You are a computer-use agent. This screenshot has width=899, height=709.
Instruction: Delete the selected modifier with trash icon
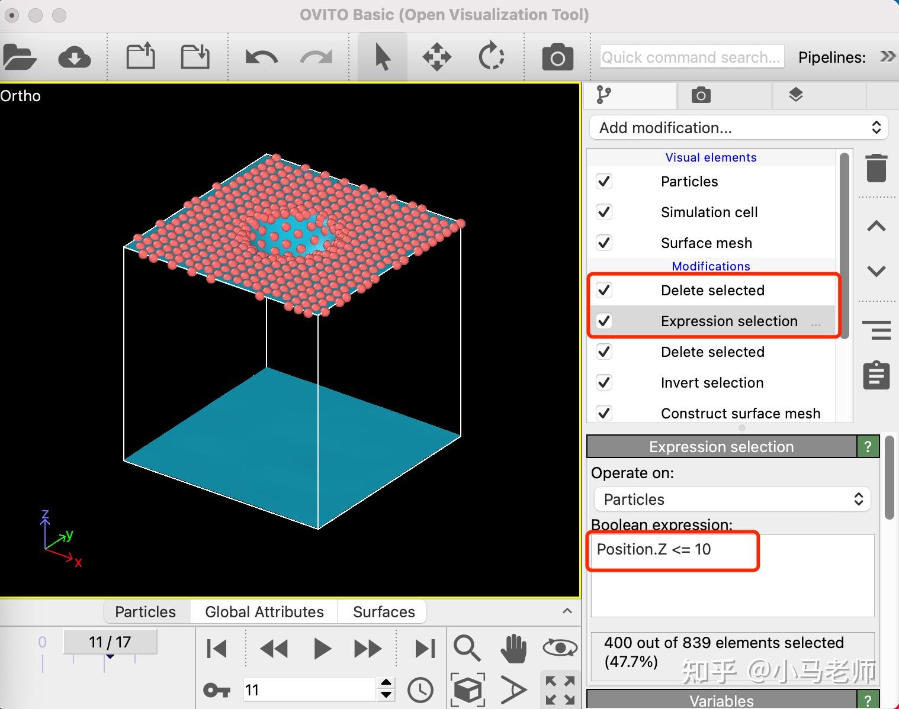pyautogui.click(x=876, y=168)
